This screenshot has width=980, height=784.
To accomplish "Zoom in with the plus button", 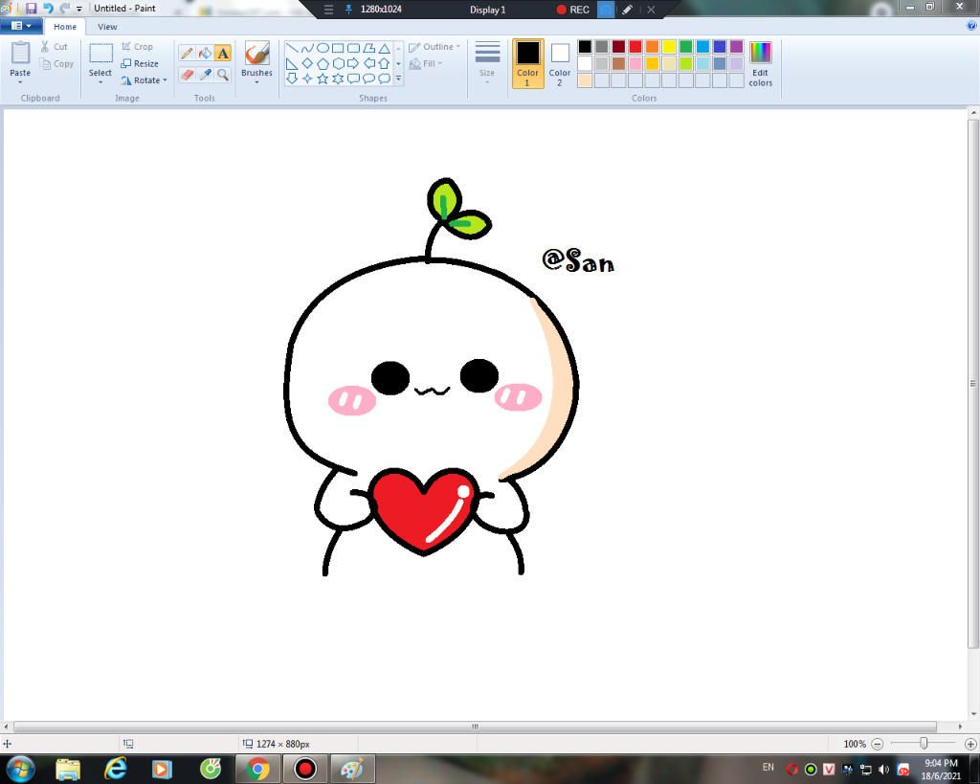I will click(970, 744).
